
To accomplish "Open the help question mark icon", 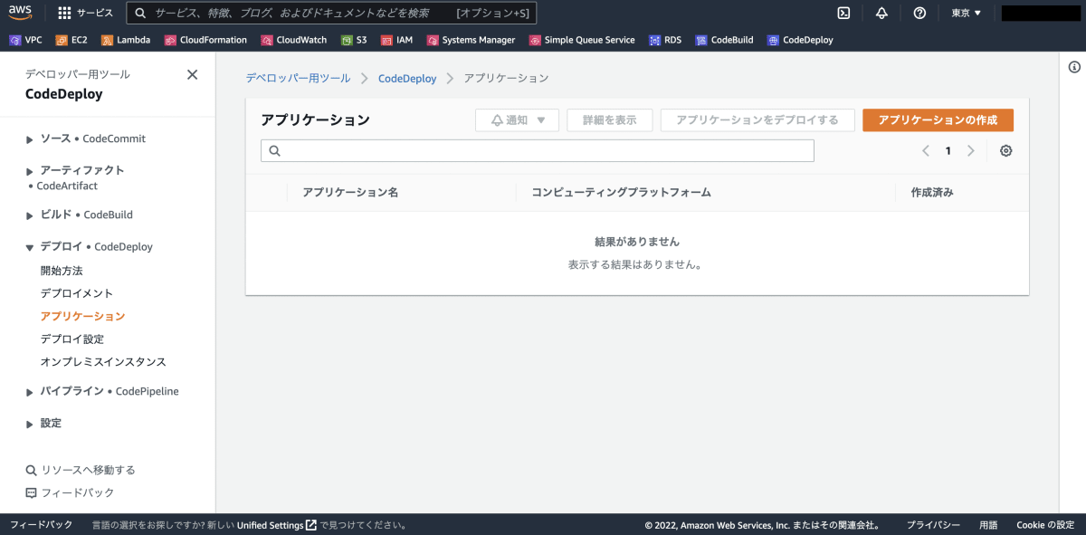I will (x=919, y=13).
